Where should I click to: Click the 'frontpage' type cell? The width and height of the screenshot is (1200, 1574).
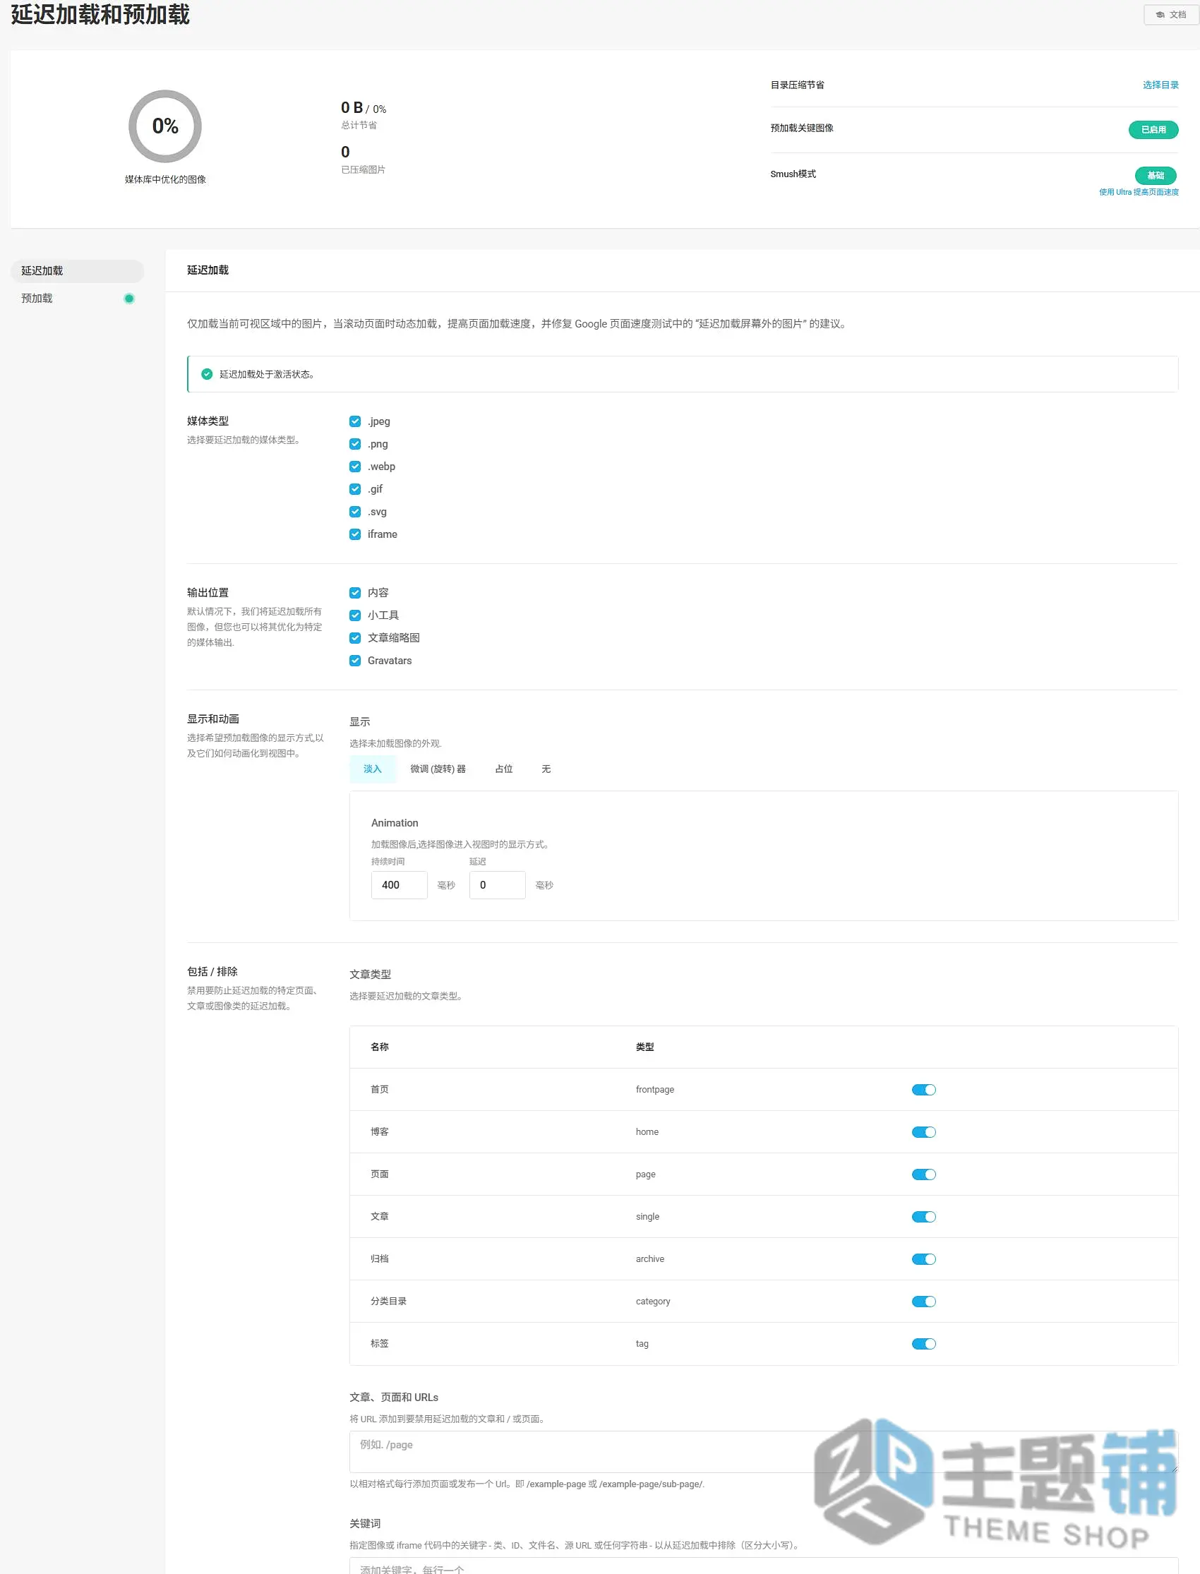[x=655, y=1090]
